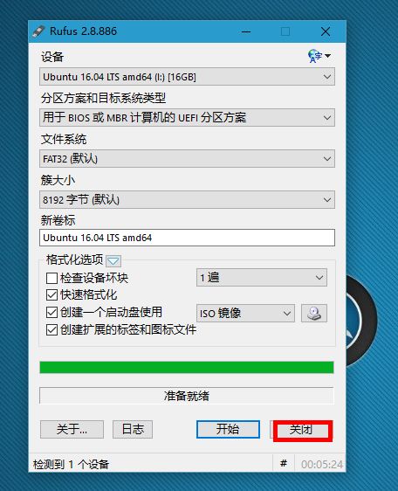398x491 pixels.
Task: Enable 检查设备坏块 checkbox
Action: click(x=51, y=278)
